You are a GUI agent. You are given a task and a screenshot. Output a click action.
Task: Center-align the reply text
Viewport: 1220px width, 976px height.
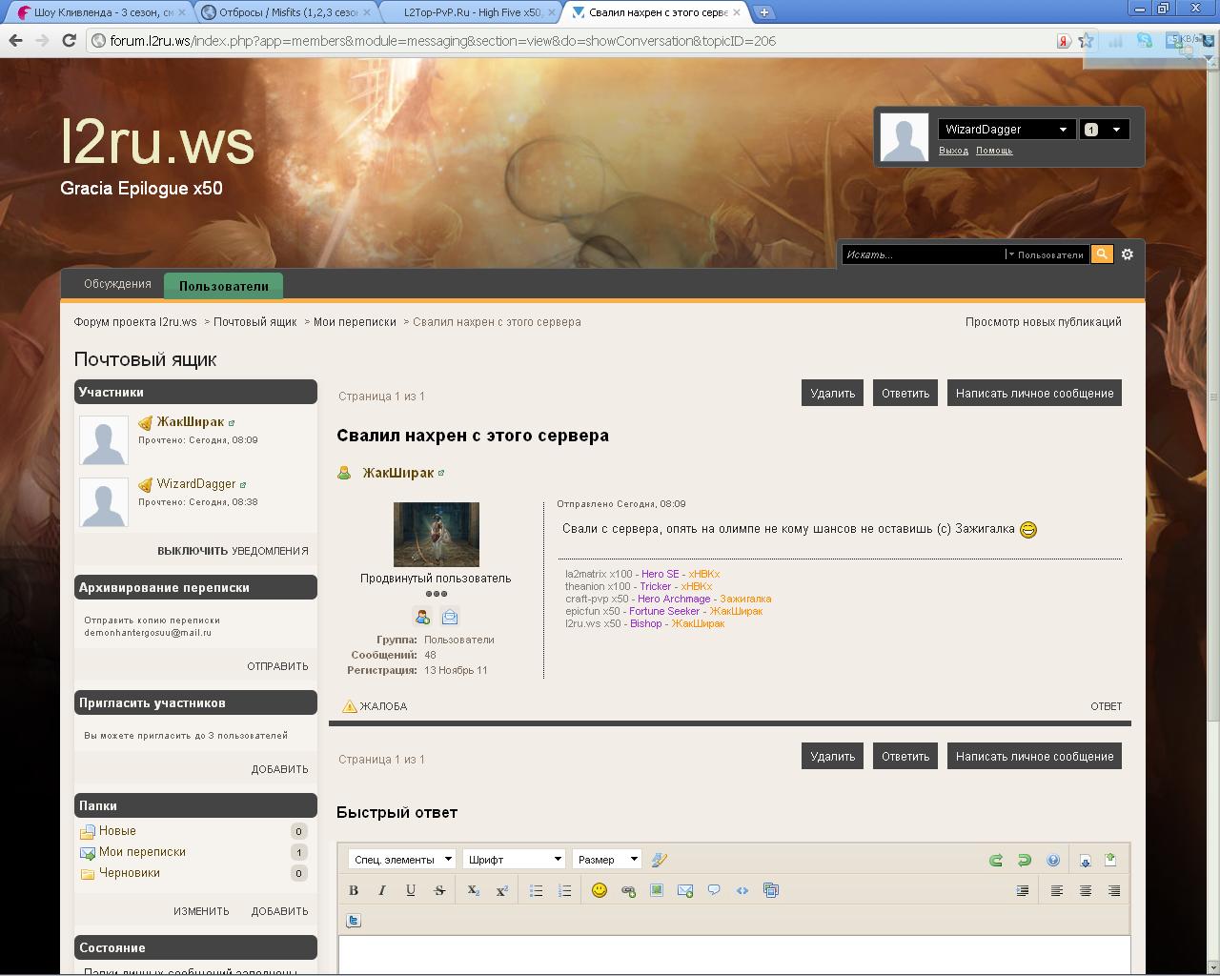[1086, 890]
